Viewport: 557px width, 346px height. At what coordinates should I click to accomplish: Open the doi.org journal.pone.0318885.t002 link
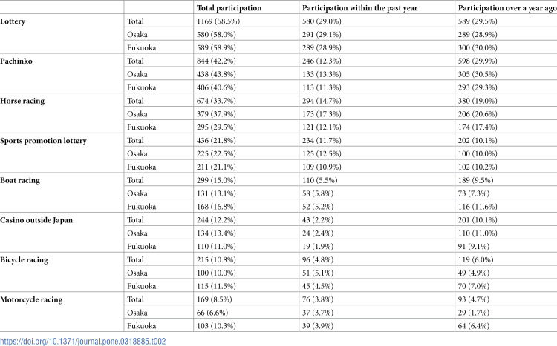tap(82, 341)
